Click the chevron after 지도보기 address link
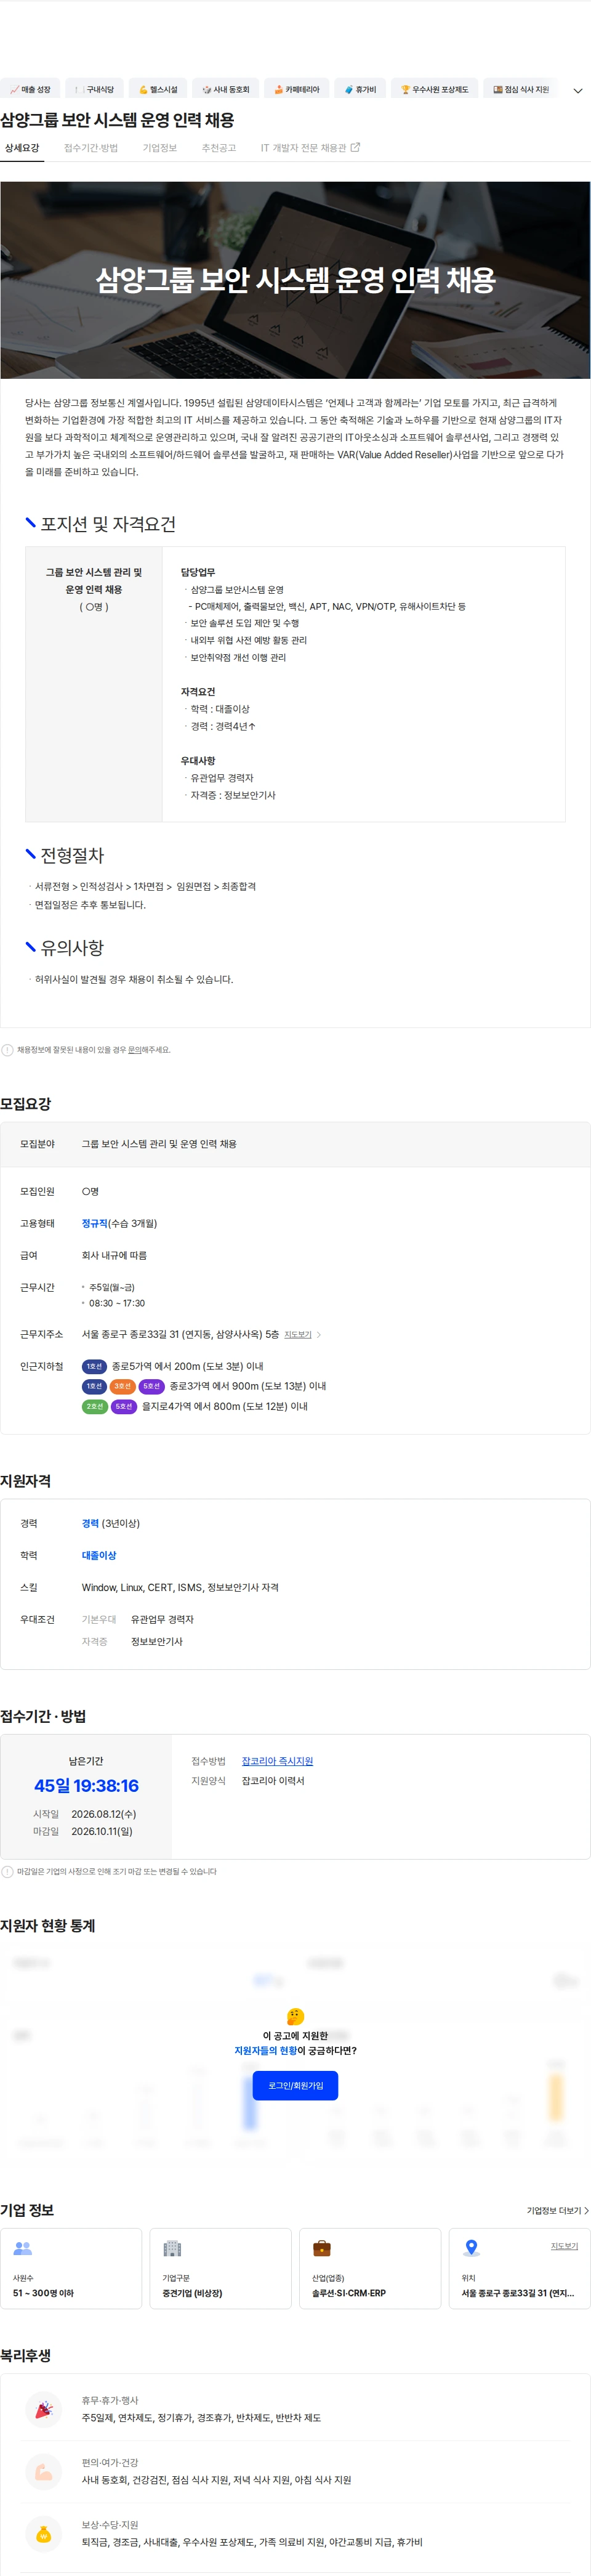Viewport: 591px width, 2576px height. [319, 1334]
